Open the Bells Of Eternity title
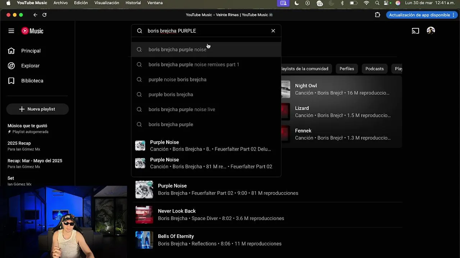This screenshot has width=460, height=258. [x=176, y=236]
